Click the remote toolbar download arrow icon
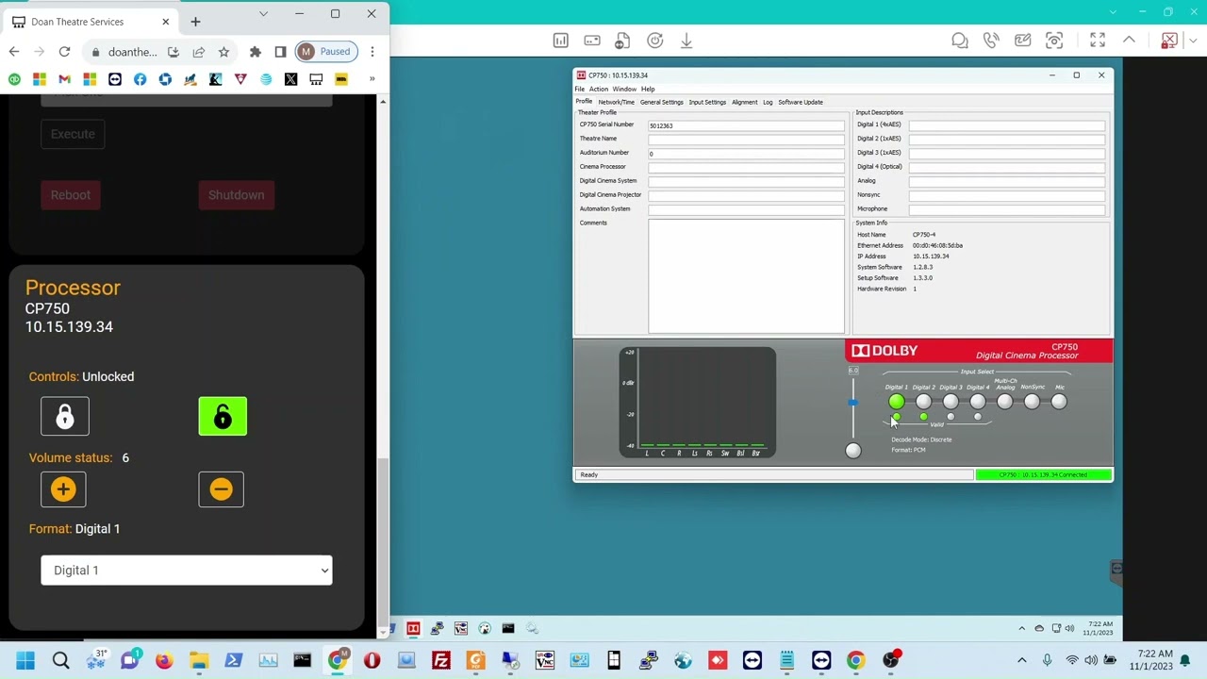 click(686, 41)
